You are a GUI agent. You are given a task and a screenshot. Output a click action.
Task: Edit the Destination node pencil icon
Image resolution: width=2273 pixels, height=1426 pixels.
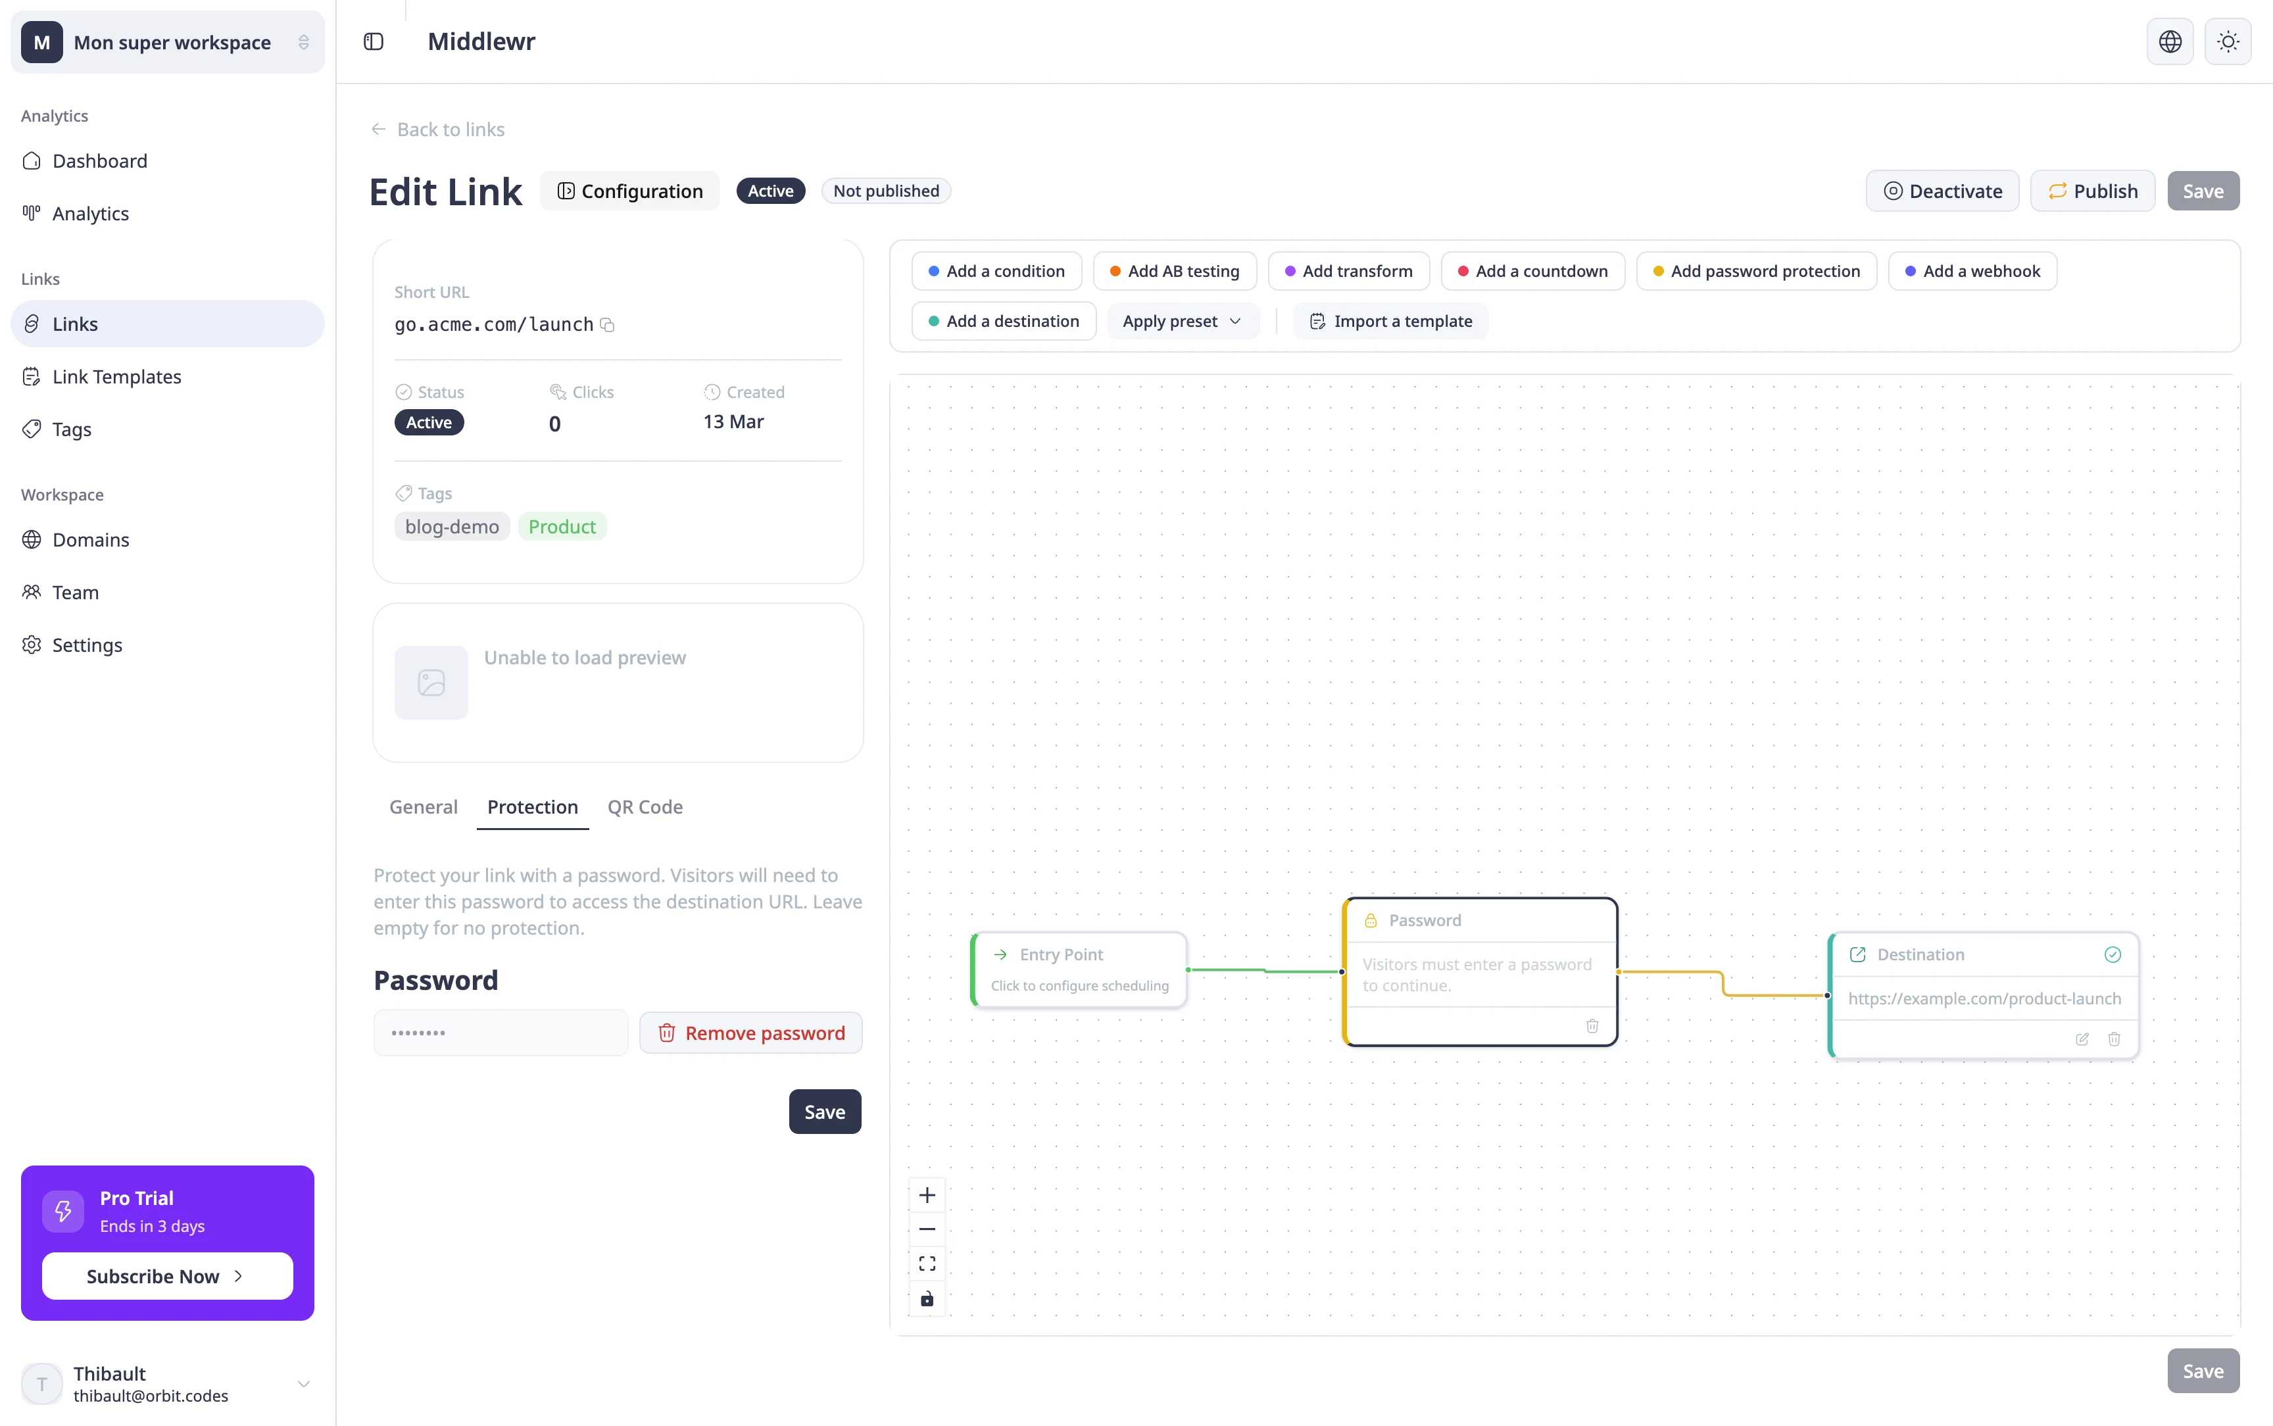coord(2082,1039)
